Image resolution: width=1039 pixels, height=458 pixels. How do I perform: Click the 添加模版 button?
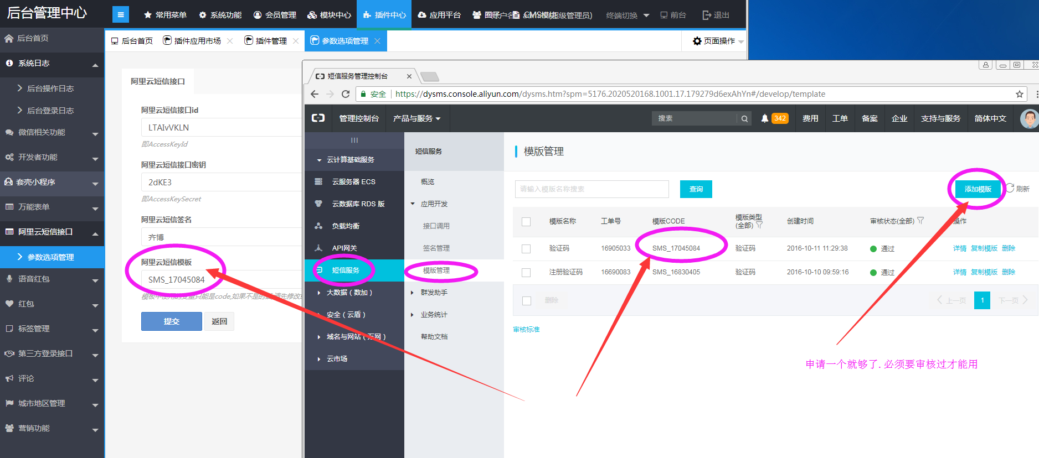click(978, 189)
